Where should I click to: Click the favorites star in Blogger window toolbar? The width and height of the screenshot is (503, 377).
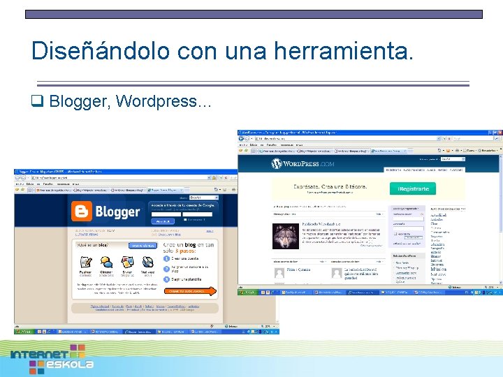click(17, 190)
